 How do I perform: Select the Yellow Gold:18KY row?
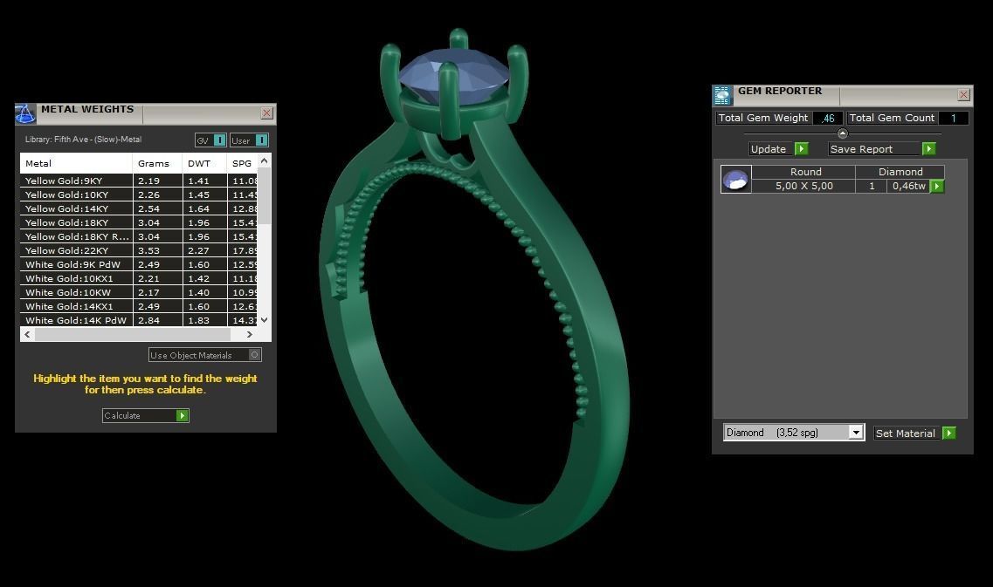(x=139, y=222)
